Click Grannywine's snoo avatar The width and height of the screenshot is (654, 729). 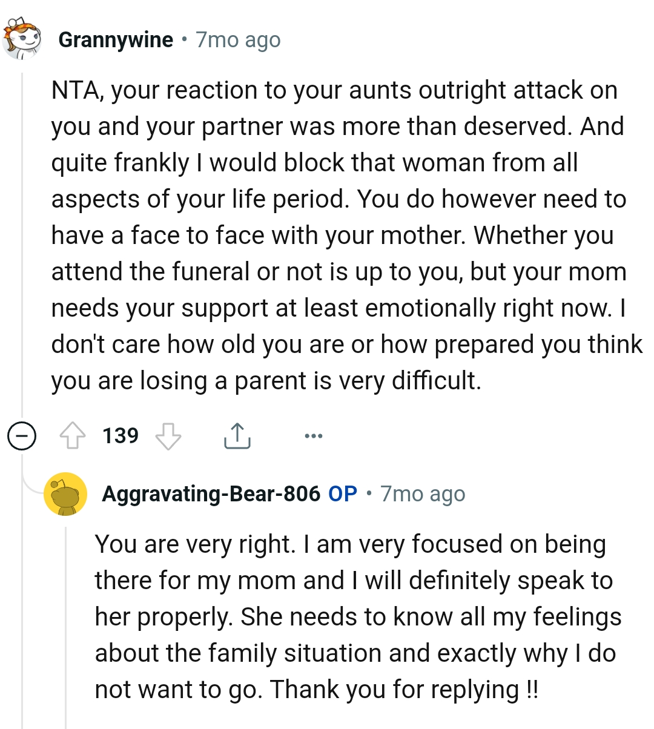click(23, 38)
